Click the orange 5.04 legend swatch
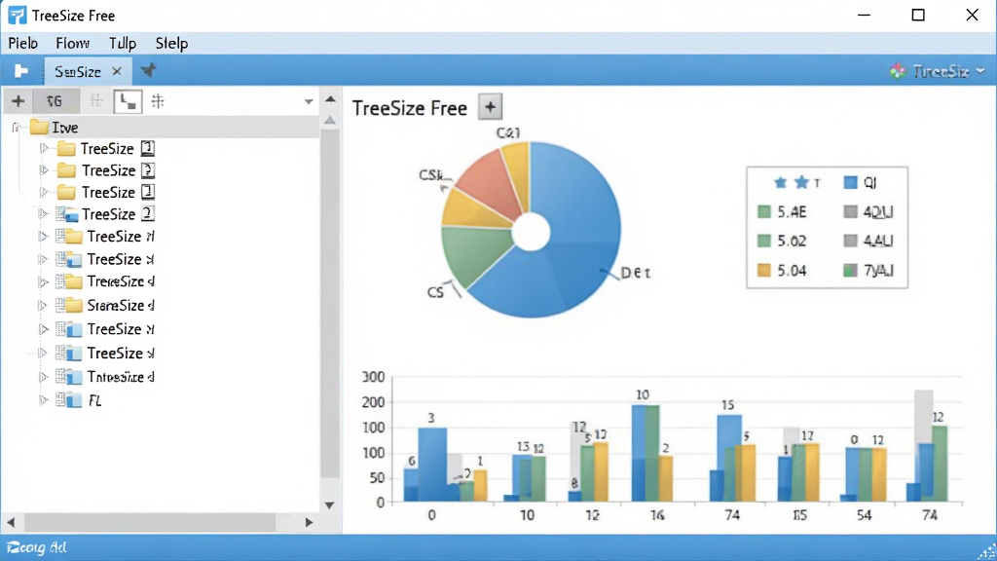 (764, 271)
